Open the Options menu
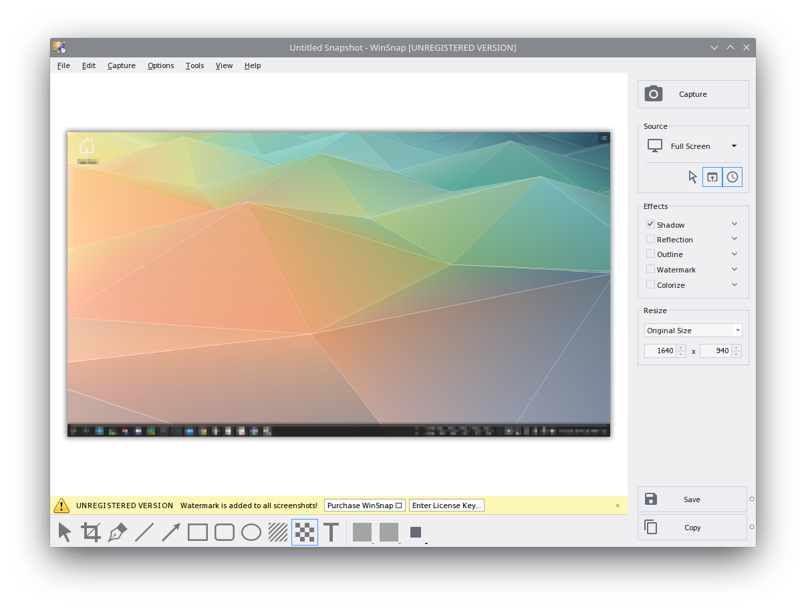Image resolution: width=806 pixels, height=609 pixels. click(161, 65)
